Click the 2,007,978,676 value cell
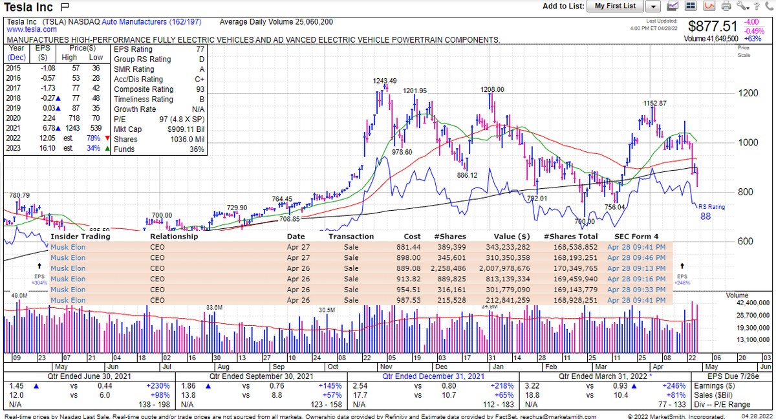Image resolution: width=776 pixels, height=419 pixels. tap(504, 268)
